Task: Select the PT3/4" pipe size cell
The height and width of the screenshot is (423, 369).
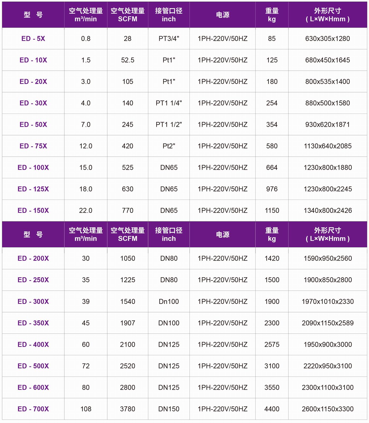Action: [x=169, y=39]
